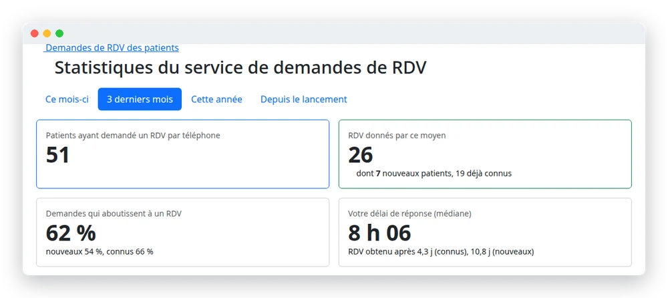668x298 pixels.
Task: Click the label Patients ayant demandé un RDV par téléphone
Action: (x=133, y=136)
